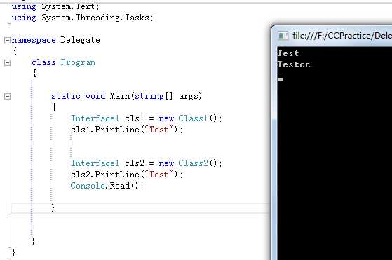Click the 'cls1.PrintLine("Test");' line
The height and width of the screenshot is (260, 392).
point(127,130)
